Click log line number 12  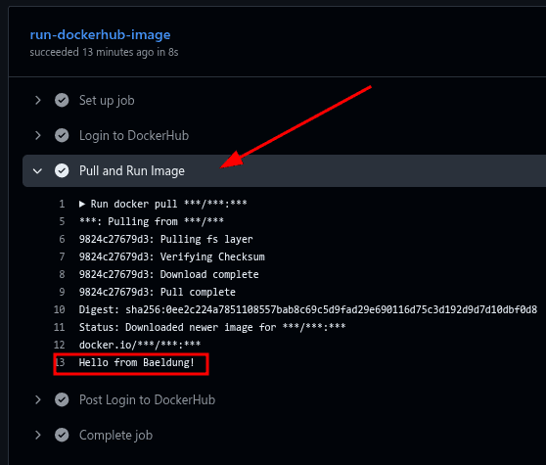[x=59, y=345]
